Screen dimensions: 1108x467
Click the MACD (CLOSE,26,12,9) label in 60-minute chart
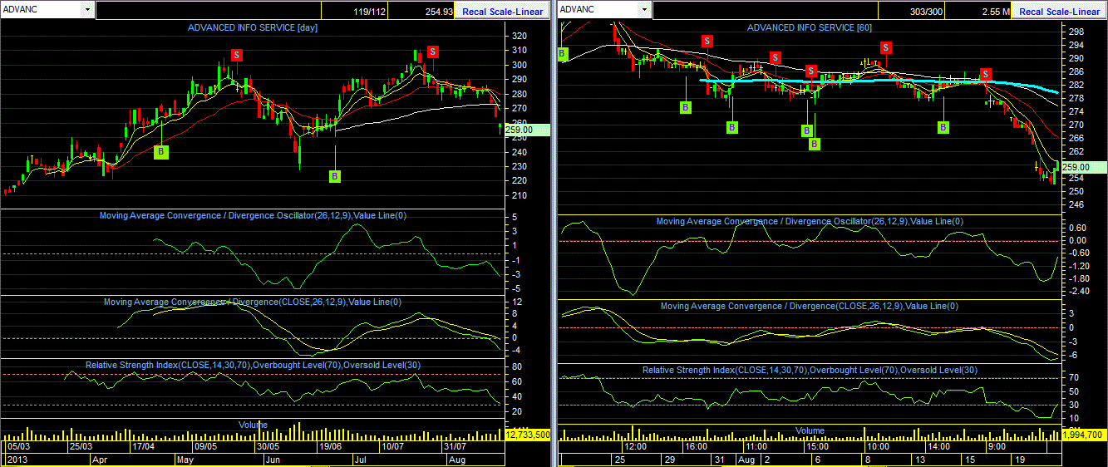coord(810,307)
